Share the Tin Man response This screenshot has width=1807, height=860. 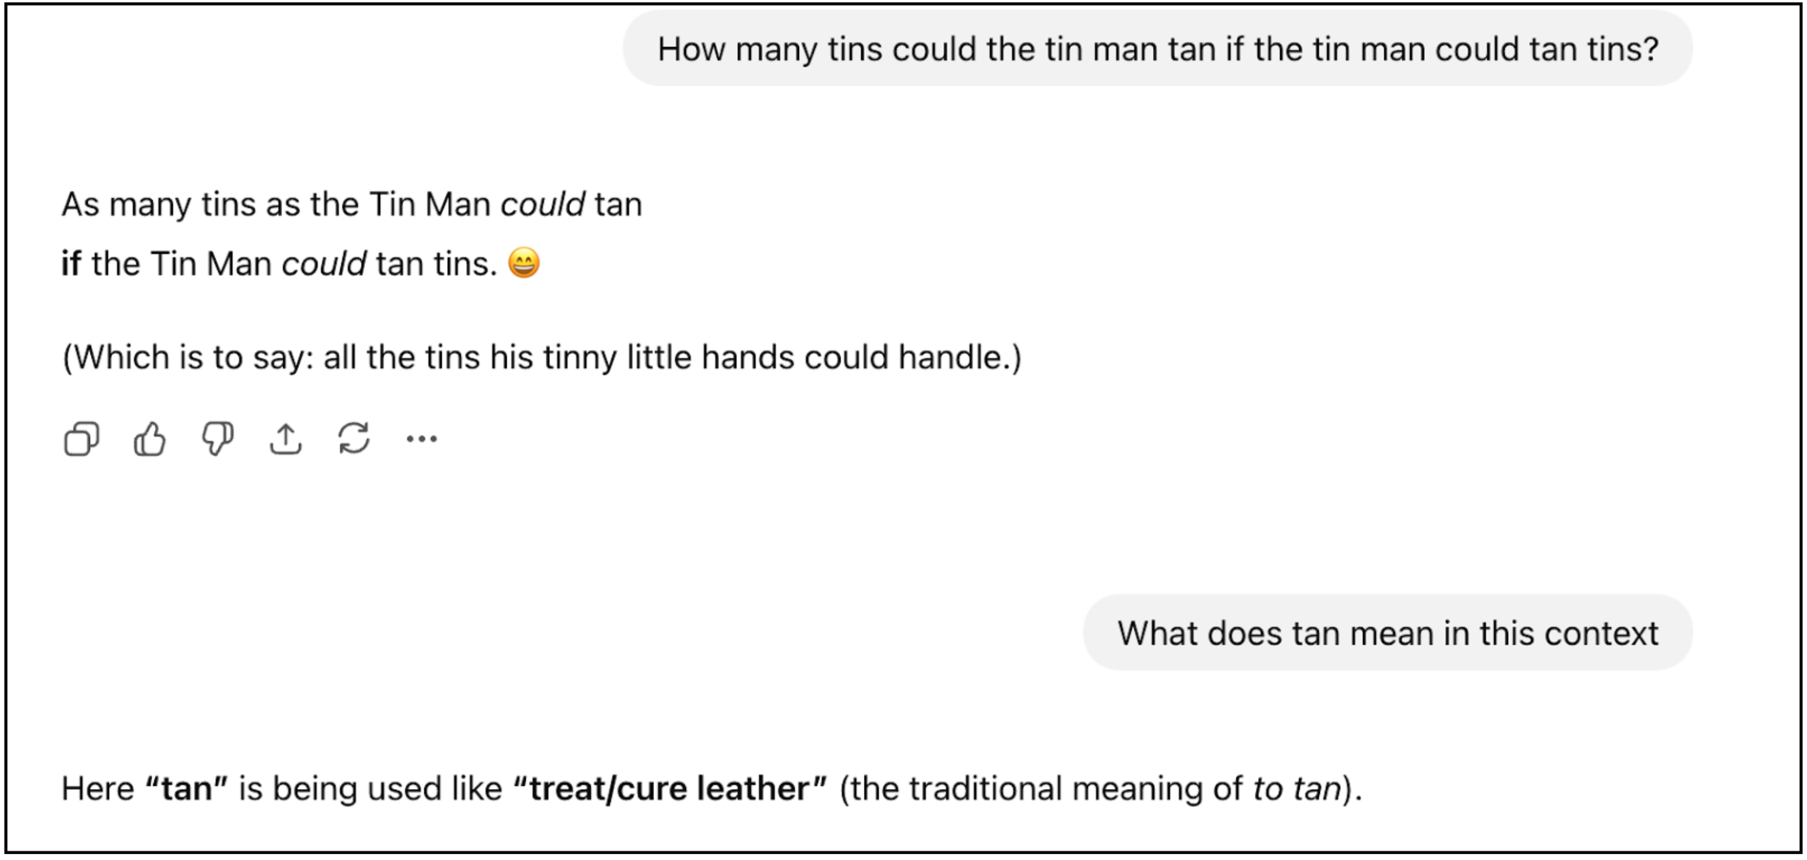click(x=286, y=440)
